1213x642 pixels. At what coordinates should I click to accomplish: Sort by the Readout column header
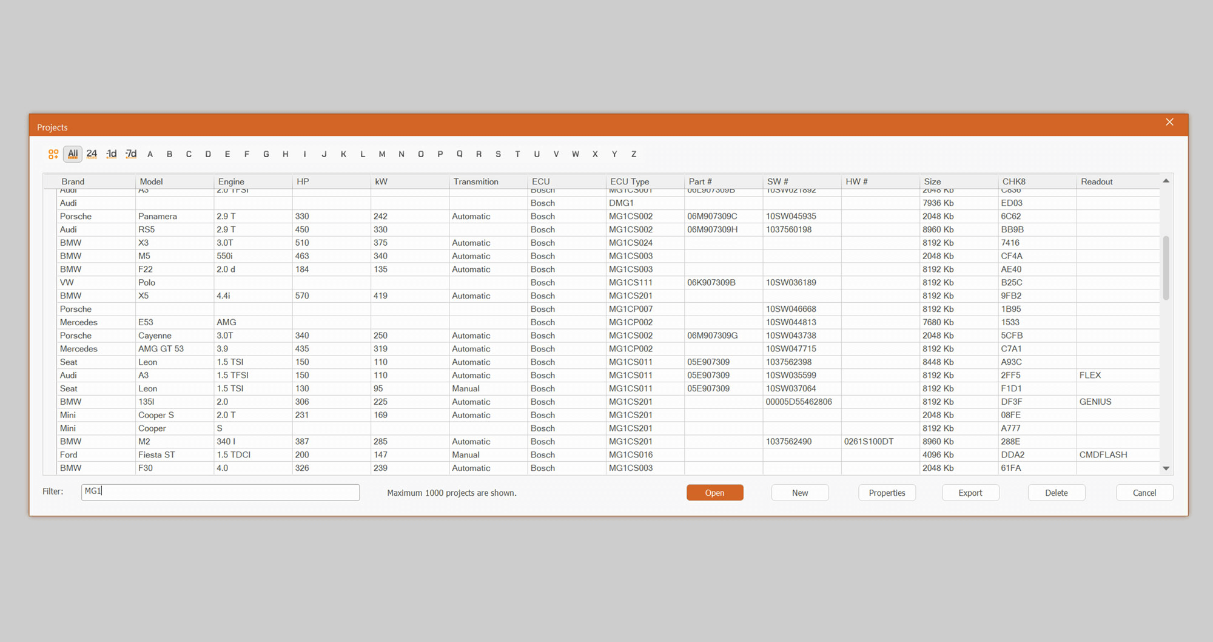tap(1118, 181)
